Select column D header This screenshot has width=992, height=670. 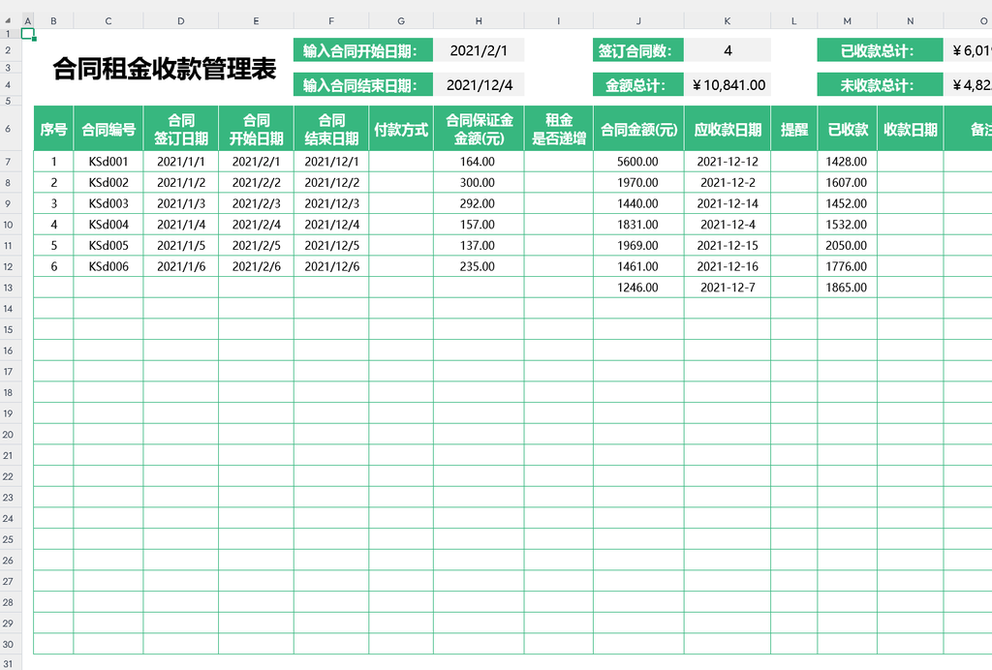coord(181,21)
